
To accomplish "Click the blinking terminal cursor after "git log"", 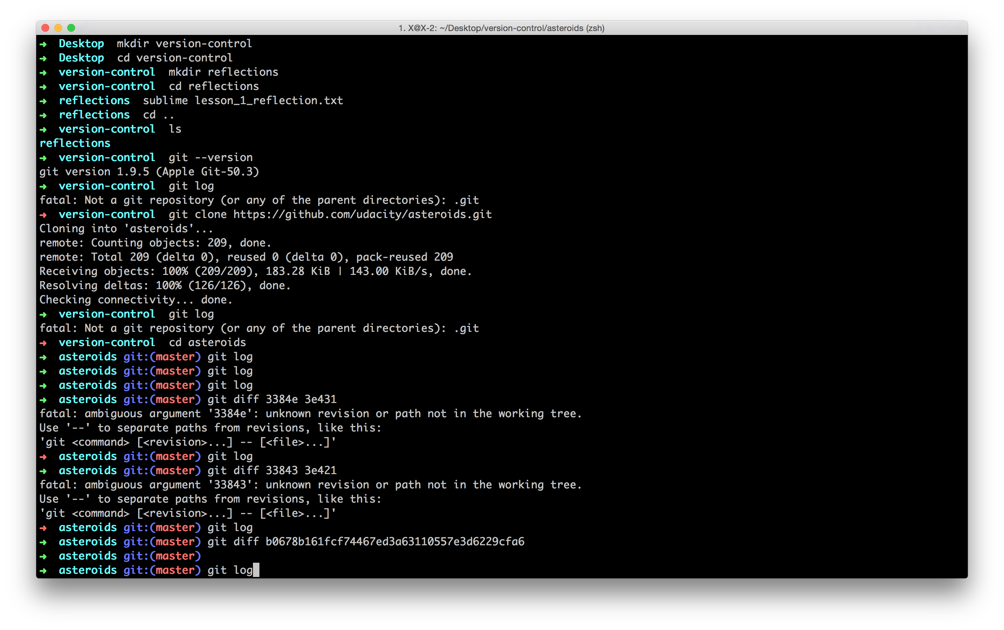I will click(256, 570).
